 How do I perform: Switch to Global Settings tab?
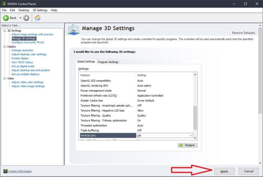pos(86,62)
